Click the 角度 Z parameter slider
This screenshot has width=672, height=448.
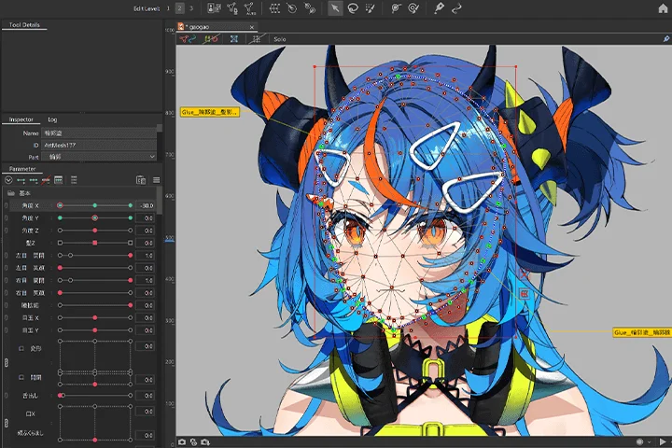click(95, 231)
